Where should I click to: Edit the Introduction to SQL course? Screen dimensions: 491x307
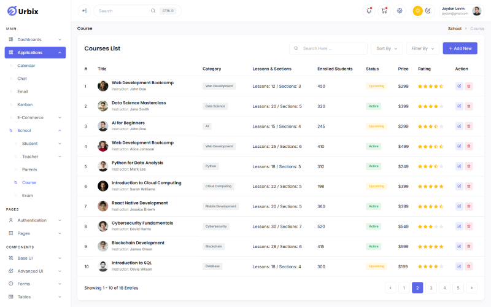point(459,266)
